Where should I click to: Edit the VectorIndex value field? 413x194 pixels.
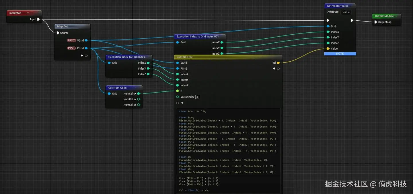point(197,97)
